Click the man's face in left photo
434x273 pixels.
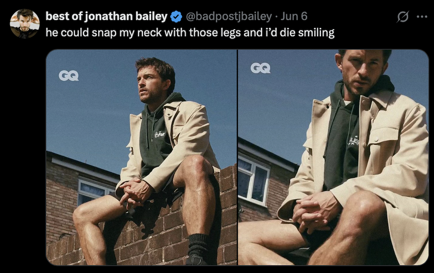(x=151, y=83)
